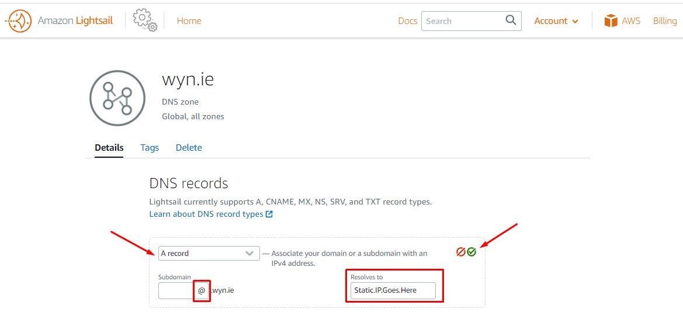This screenshot has width=683, height=312.
Task: Cancel the record with red icon
Action: [461, 252]
